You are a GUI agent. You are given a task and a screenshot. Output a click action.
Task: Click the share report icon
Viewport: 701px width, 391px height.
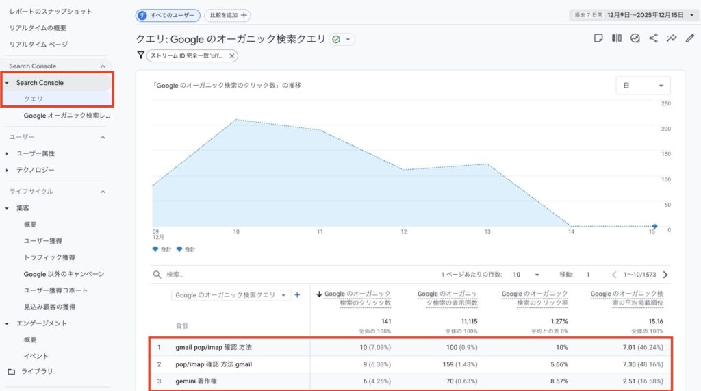pos(653,38)
